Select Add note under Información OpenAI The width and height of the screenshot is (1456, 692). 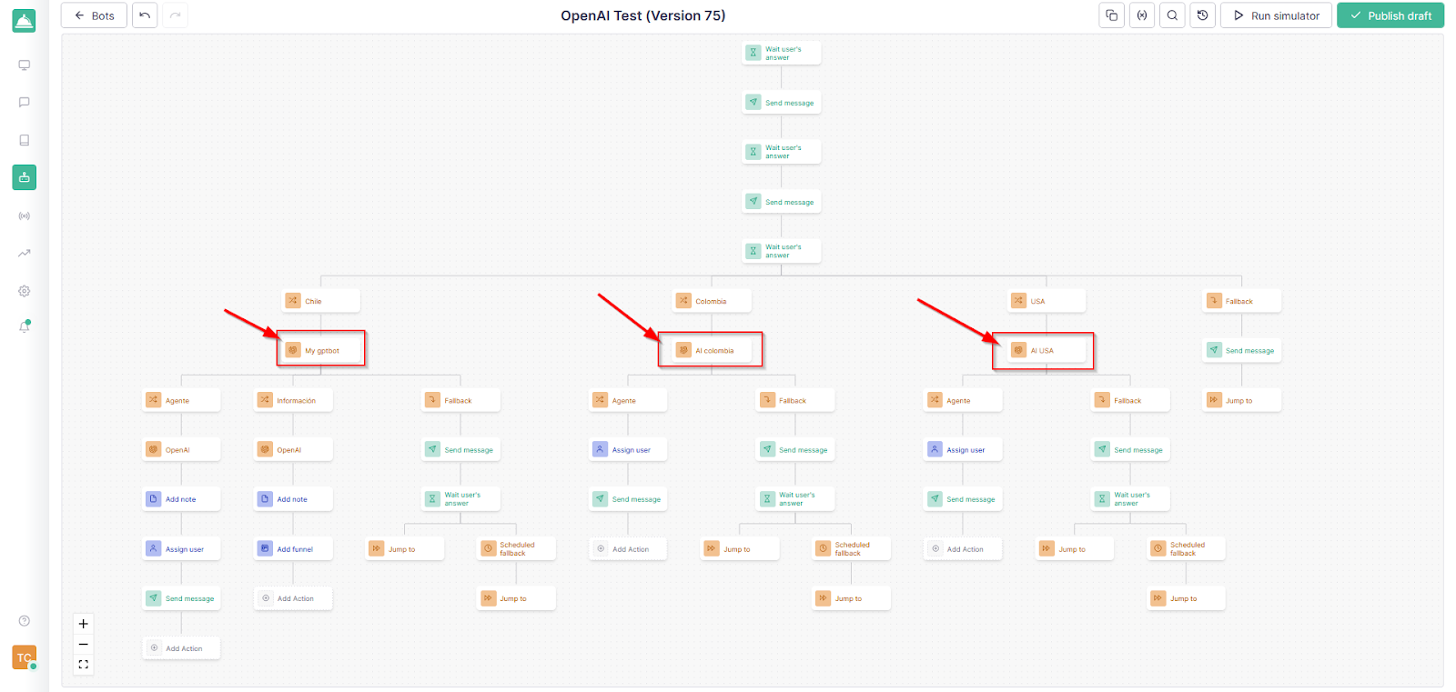(293, 499)
